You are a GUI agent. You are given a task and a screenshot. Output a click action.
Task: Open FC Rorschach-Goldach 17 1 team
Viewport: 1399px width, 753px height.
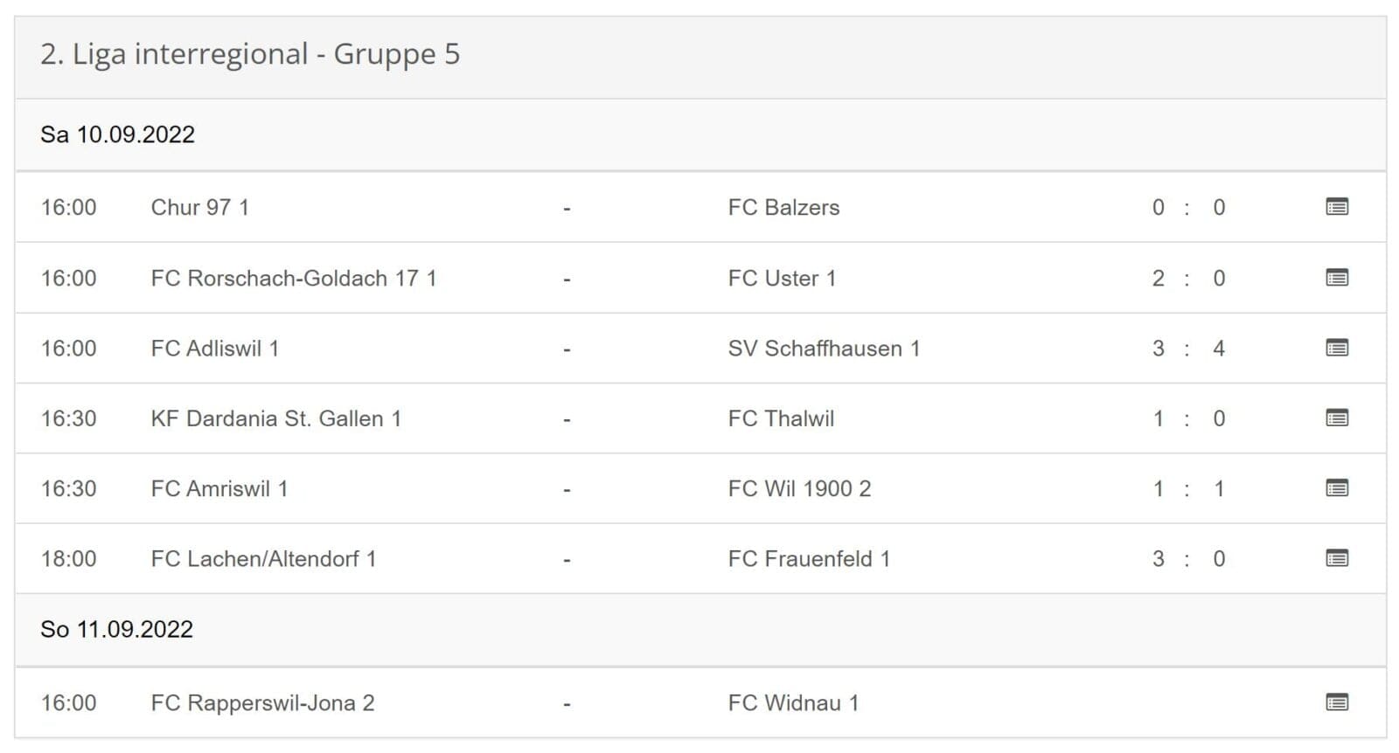point(293,278)
